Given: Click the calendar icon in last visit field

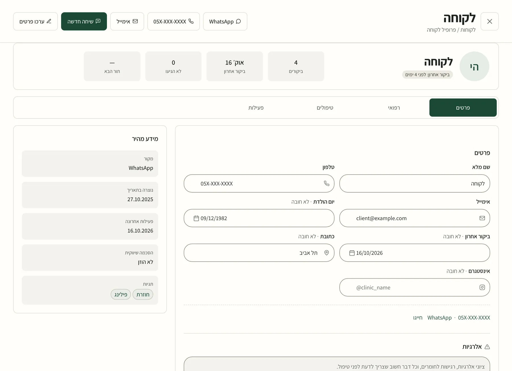Looking at the screenshot, I should coord(352,253).
